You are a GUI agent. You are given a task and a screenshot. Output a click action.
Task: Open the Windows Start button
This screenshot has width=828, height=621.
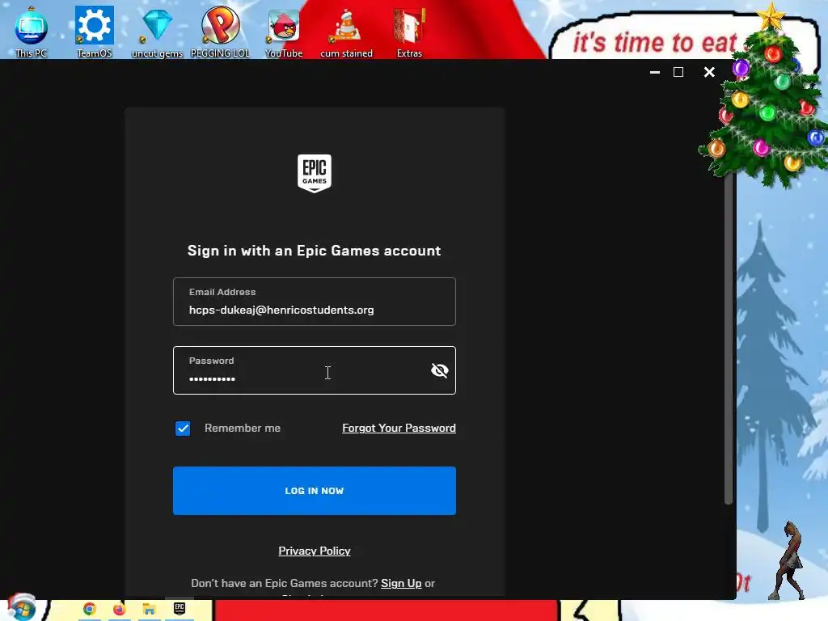22,607
